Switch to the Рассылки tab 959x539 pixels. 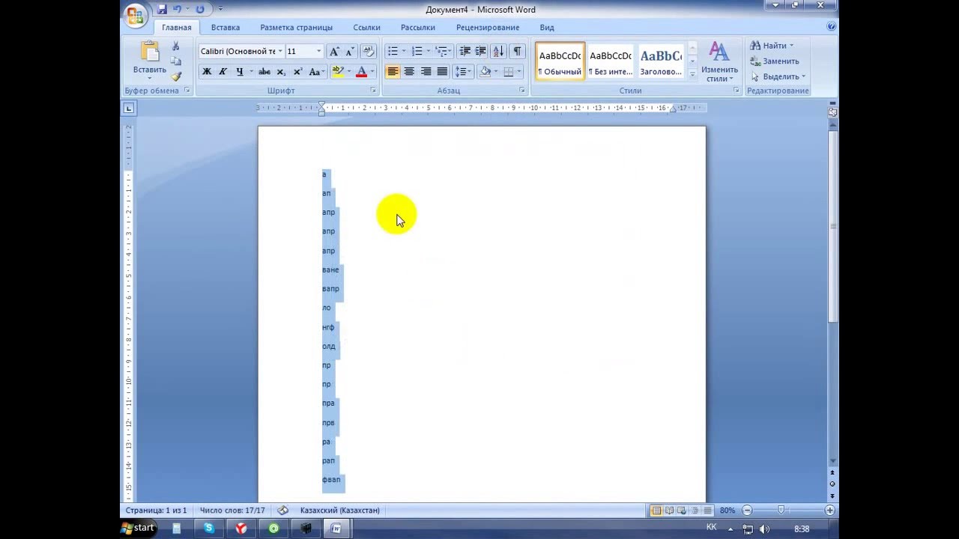coord(418,28)
